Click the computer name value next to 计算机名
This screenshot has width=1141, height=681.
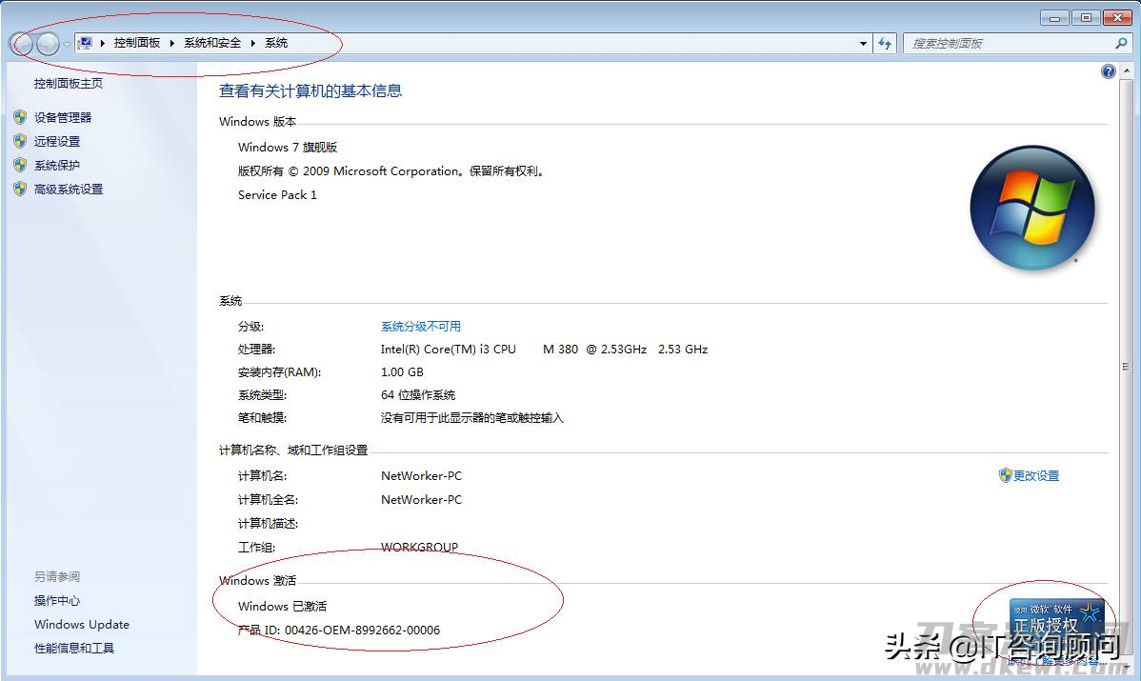[x=421, y=476]
